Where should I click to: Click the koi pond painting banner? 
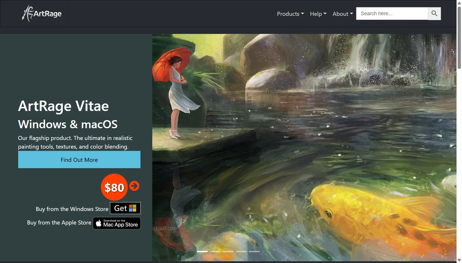click(x=304, y=147)
